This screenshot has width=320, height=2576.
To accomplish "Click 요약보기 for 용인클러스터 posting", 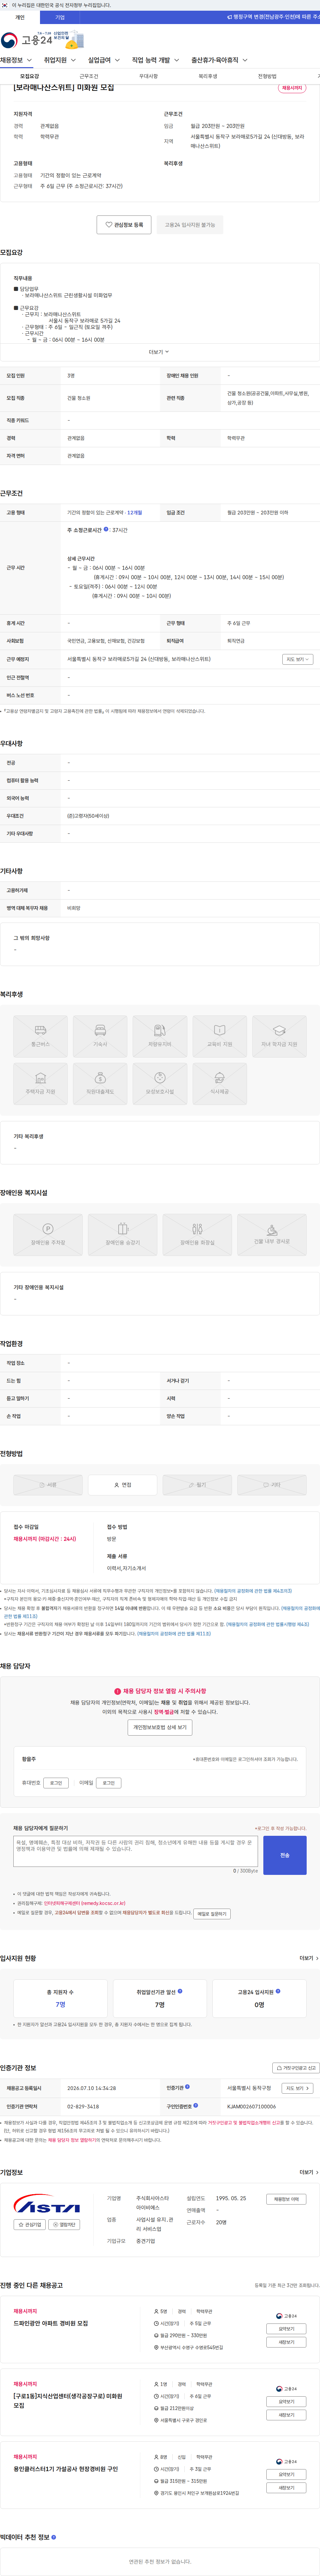I will pyautogui.click(x=286, y=2474).
